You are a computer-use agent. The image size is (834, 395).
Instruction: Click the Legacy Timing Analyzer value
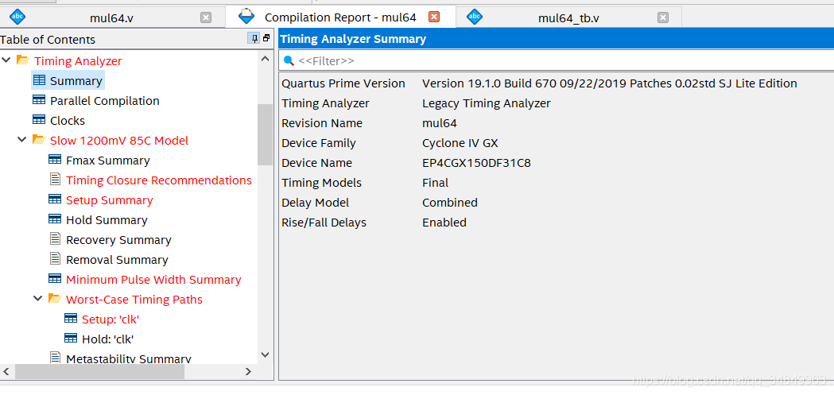click(486, 103)
